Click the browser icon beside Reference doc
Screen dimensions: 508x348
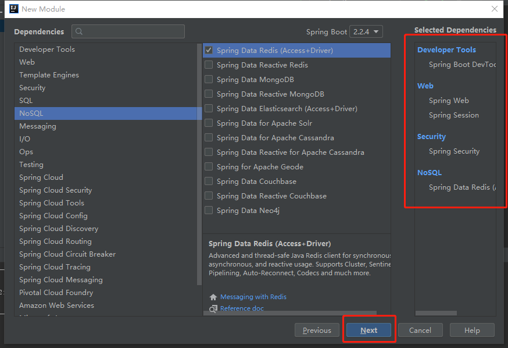(213, 308)
